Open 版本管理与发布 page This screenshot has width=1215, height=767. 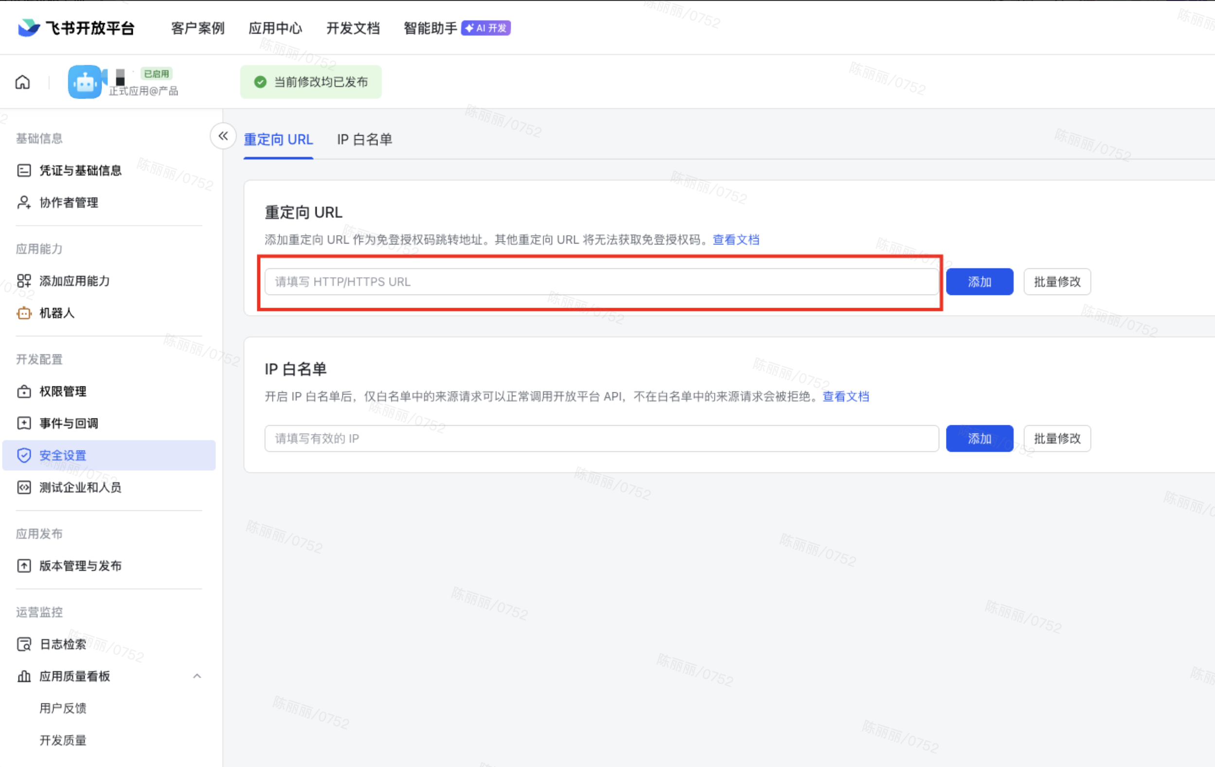coord(80,566)
